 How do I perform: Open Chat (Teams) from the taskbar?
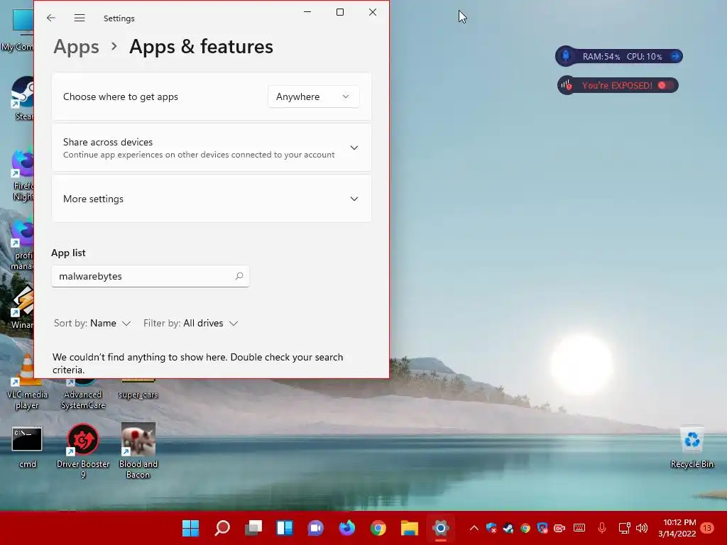tap(316, 528)
